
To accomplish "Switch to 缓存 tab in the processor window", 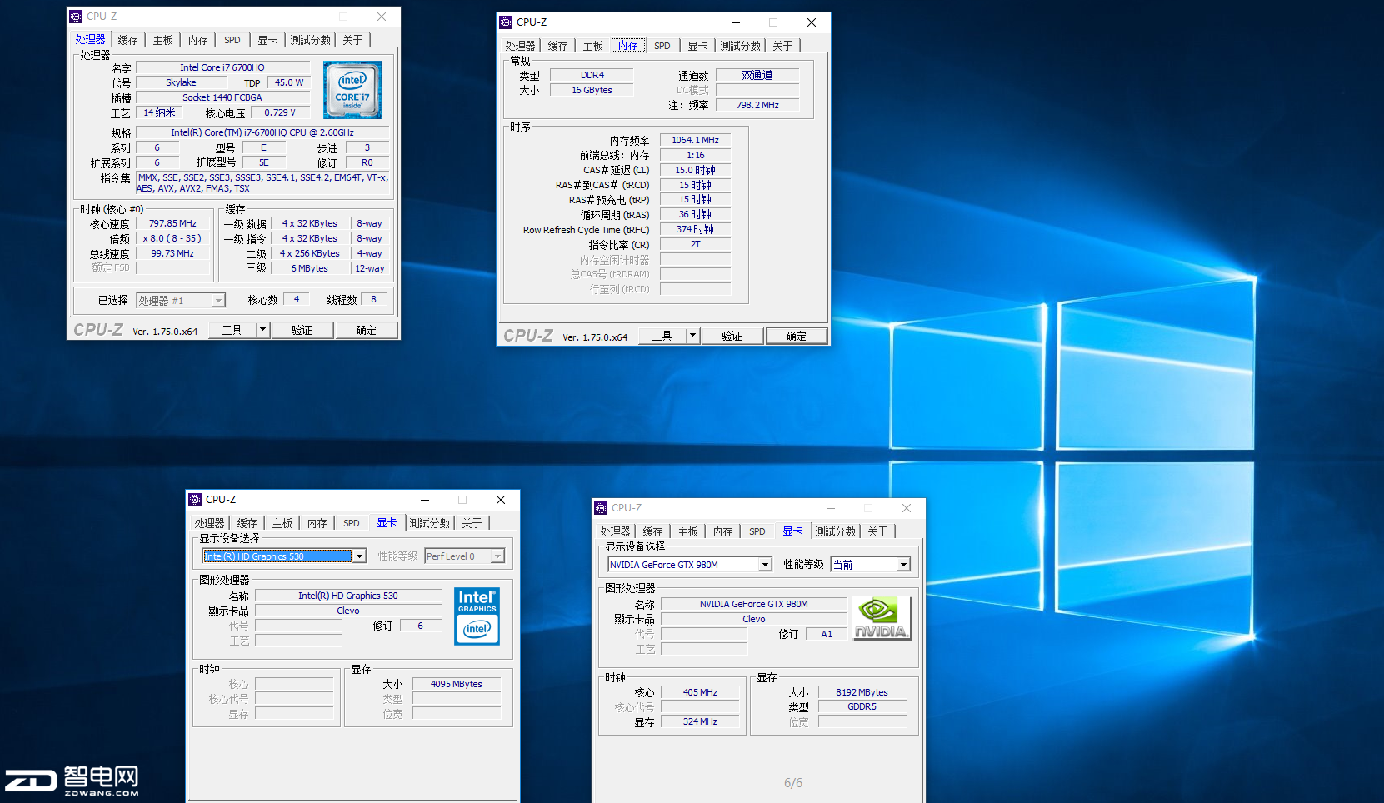I will [x=127, y=40].
